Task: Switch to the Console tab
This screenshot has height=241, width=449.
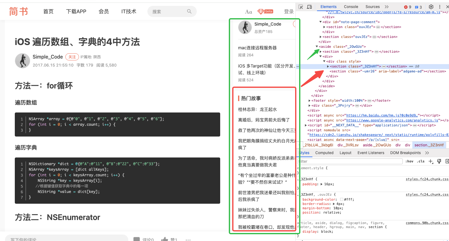Action: 351,7
